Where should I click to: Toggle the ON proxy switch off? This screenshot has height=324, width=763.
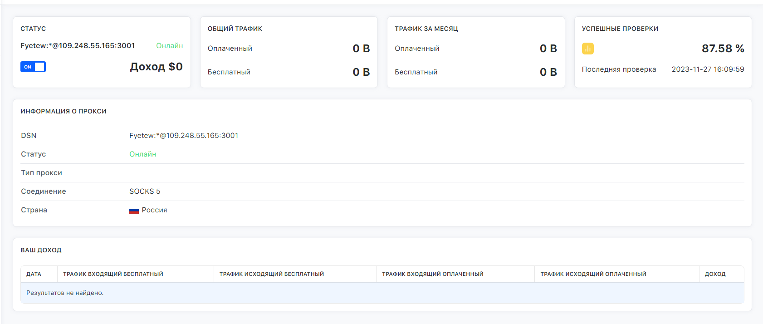click(x=33, y=67)
